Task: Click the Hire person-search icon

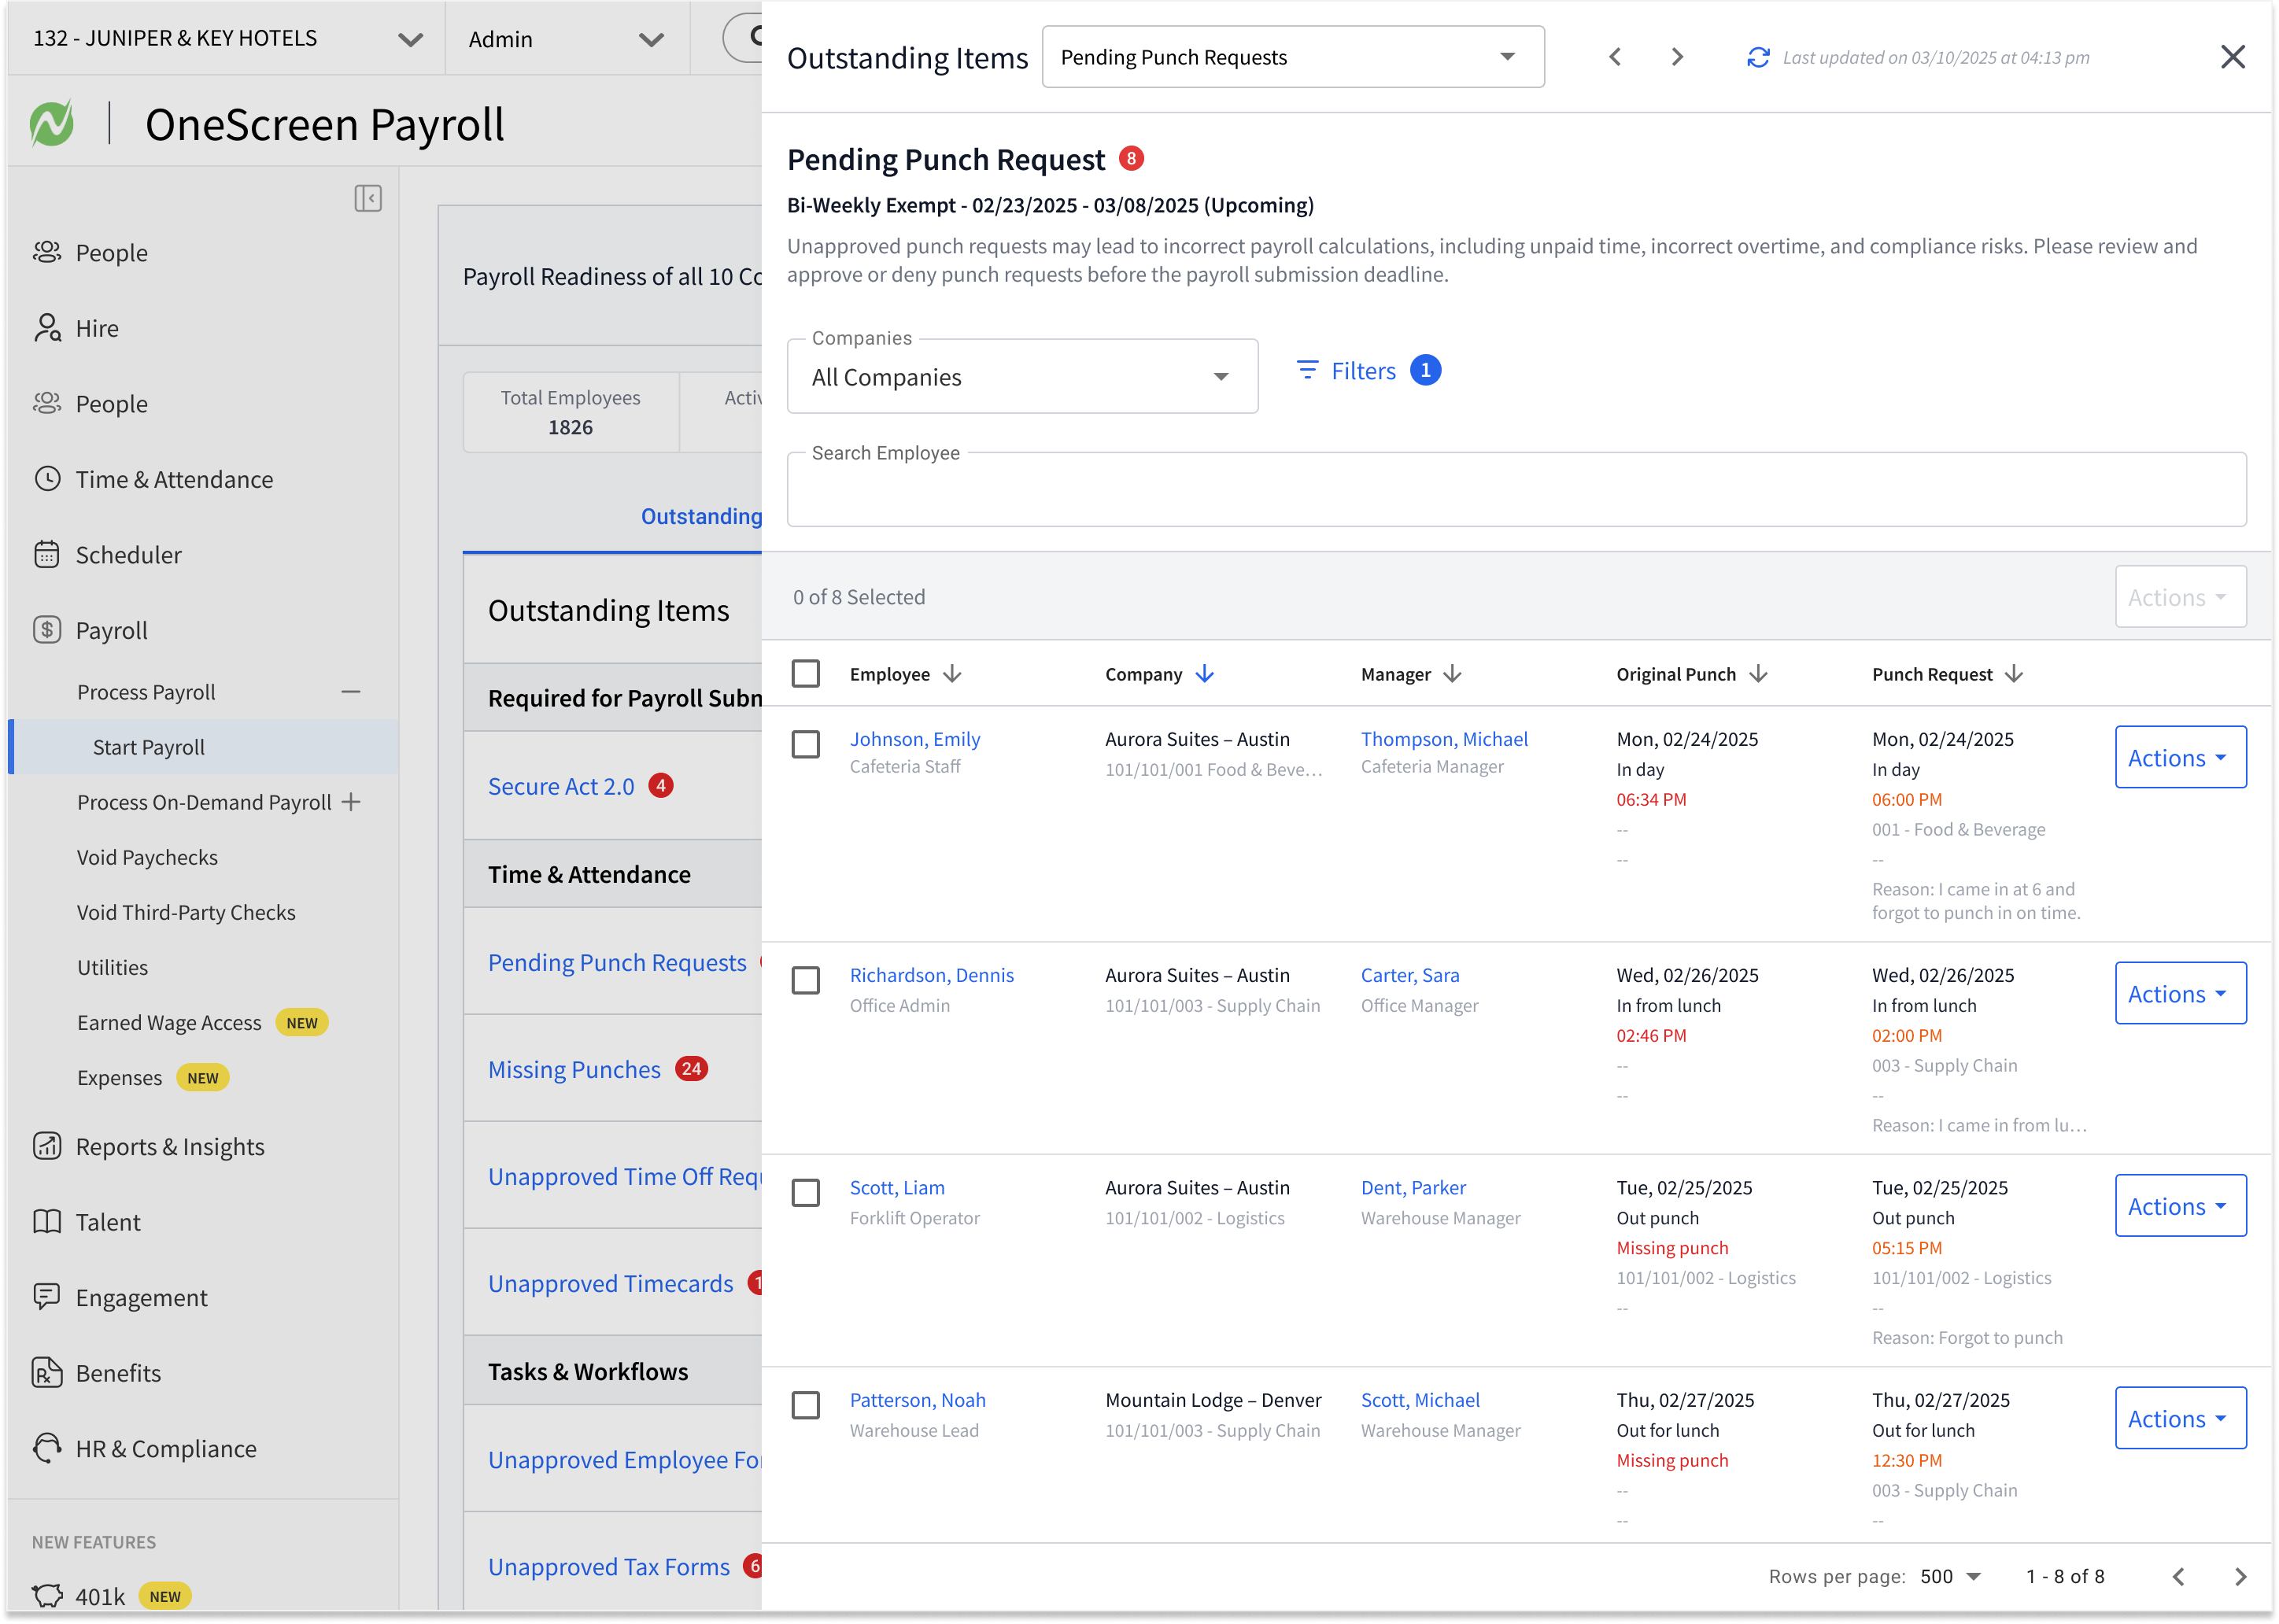Action: tap(47, 328)
